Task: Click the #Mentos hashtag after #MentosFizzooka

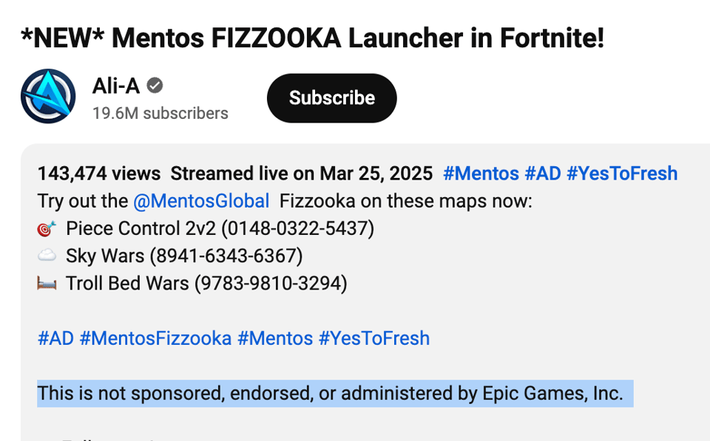Action: click(x=275, y=338)
